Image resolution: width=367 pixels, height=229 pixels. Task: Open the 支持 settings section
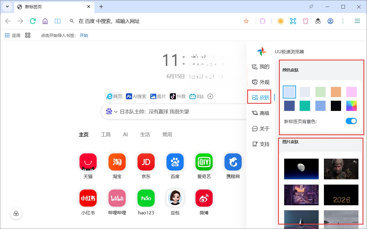[261, 144]
